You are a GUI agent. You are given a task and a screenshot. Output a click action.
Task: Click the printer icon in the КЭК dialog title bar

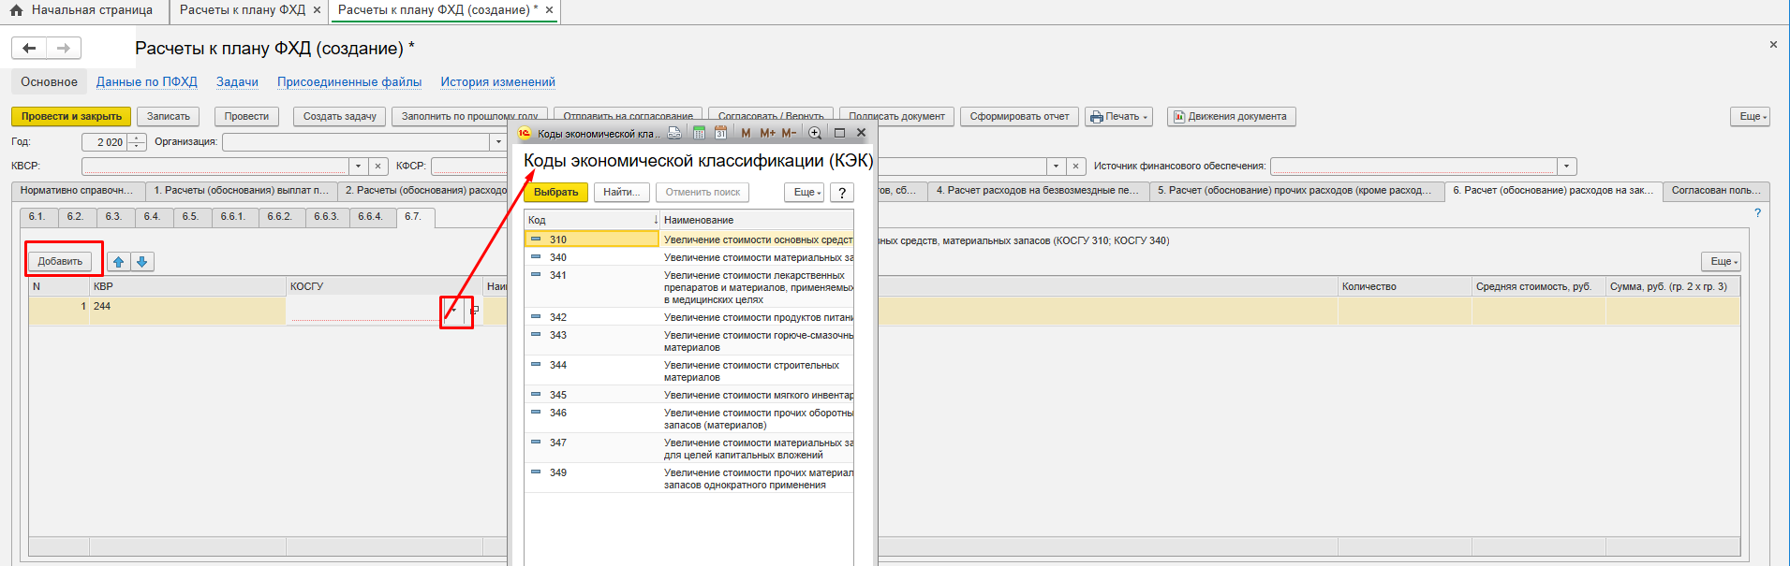click(674, 133)
